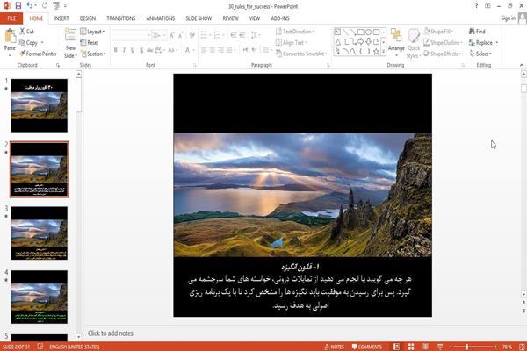Toggle text Shadow formatting
Image resolution: width=527 pixels, height=351 pixels.
(141, 50)
